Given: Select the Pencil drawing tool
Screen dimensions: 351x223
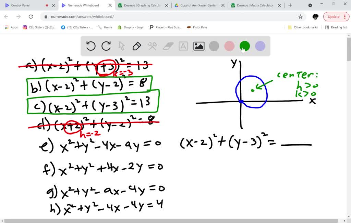Looking at the screenshot, I should coord(137,46).
